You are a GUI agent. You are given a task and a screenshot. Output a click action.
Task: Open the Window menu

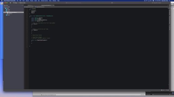click(x=54, y=1)
